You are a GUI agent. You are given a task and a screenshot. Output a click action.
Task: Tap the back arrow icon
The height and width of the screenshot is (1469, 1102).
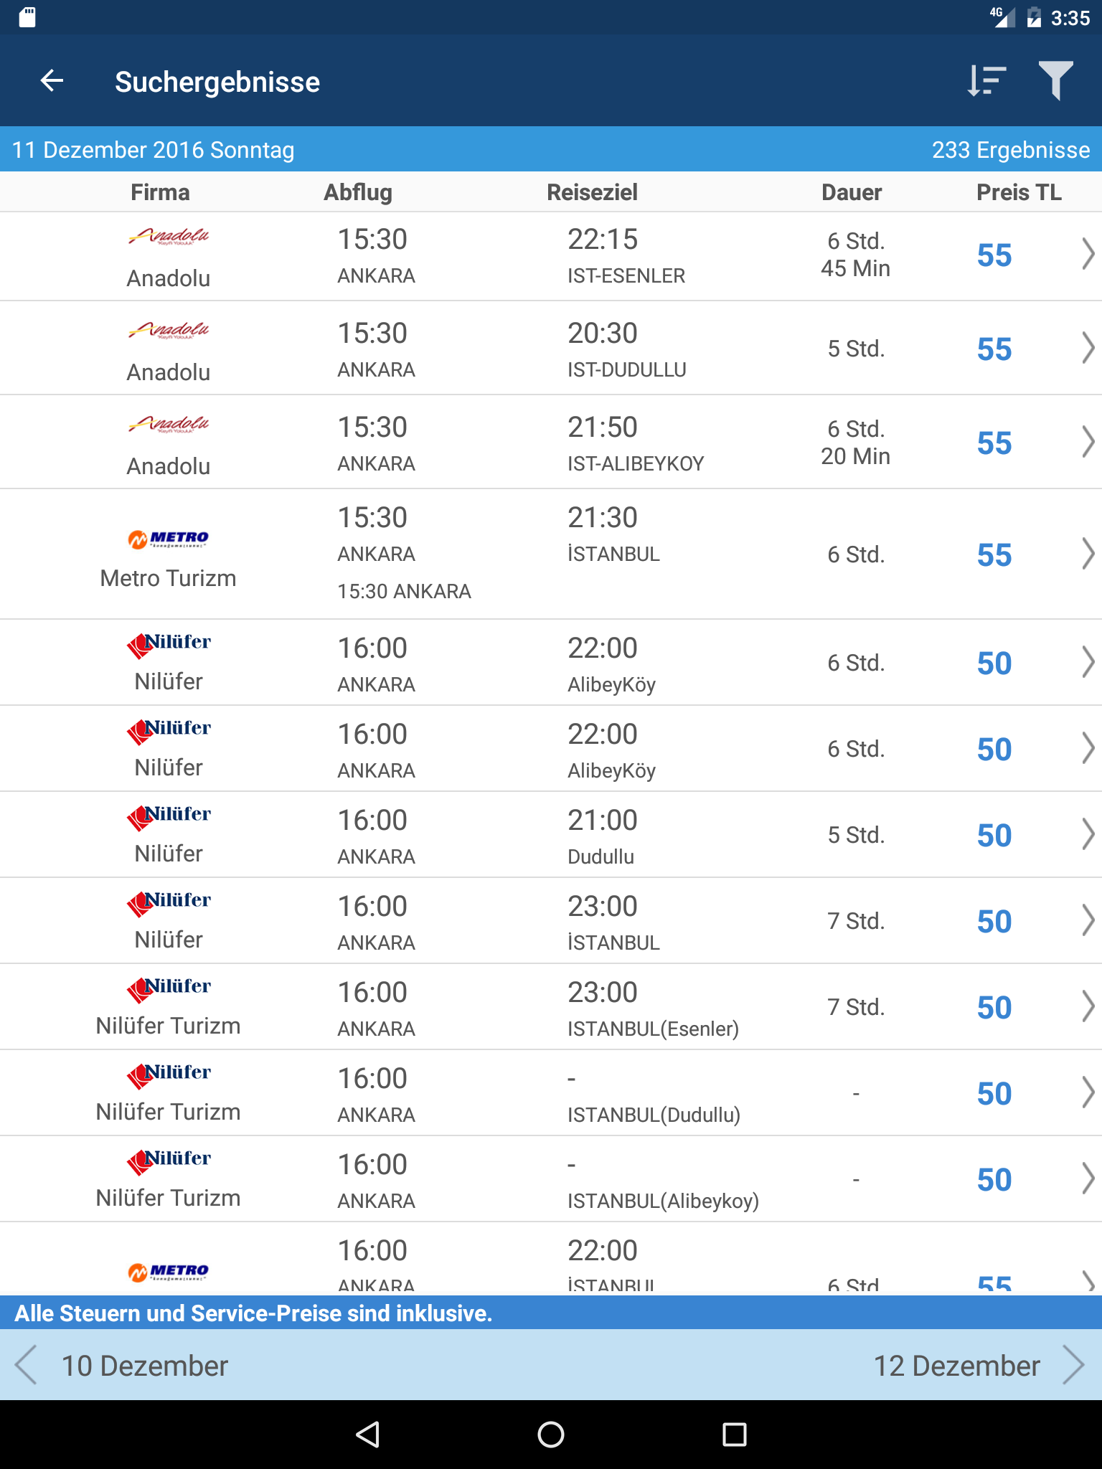click(x=52, y=81)
